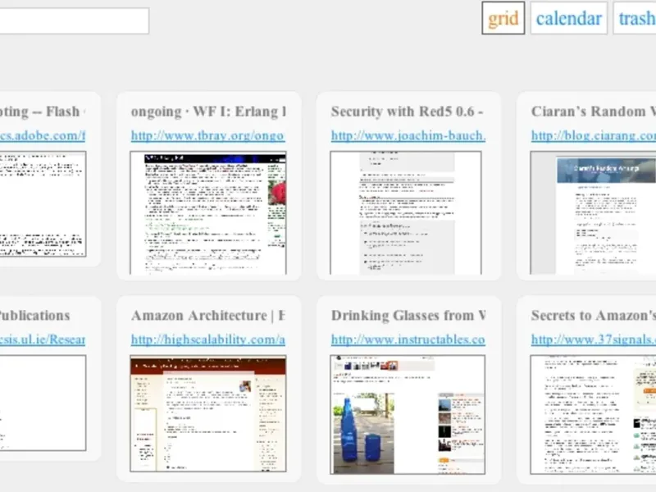Image resolution: width=656 pixels, height=492 pixels.
Task: Select the 'Drinking Glasses from' title
Action: [408, 316]
